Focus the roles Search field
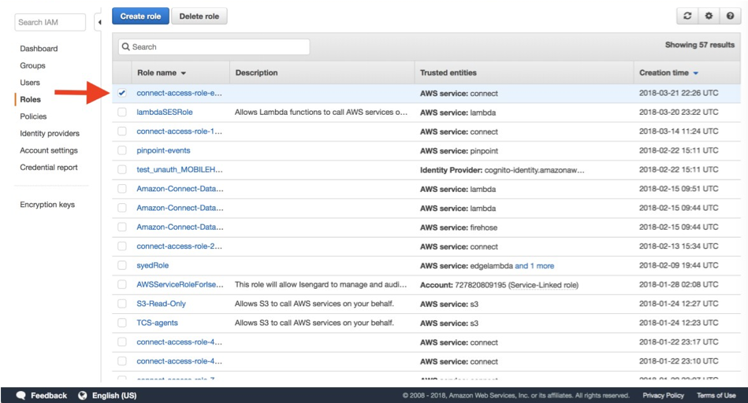Viewport: 748px width, 403px height. tap(214, 46)
